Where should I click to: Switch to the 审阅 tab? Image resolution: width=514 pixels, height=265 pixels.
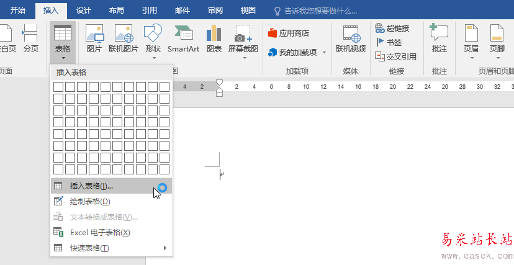pos(215,10)
